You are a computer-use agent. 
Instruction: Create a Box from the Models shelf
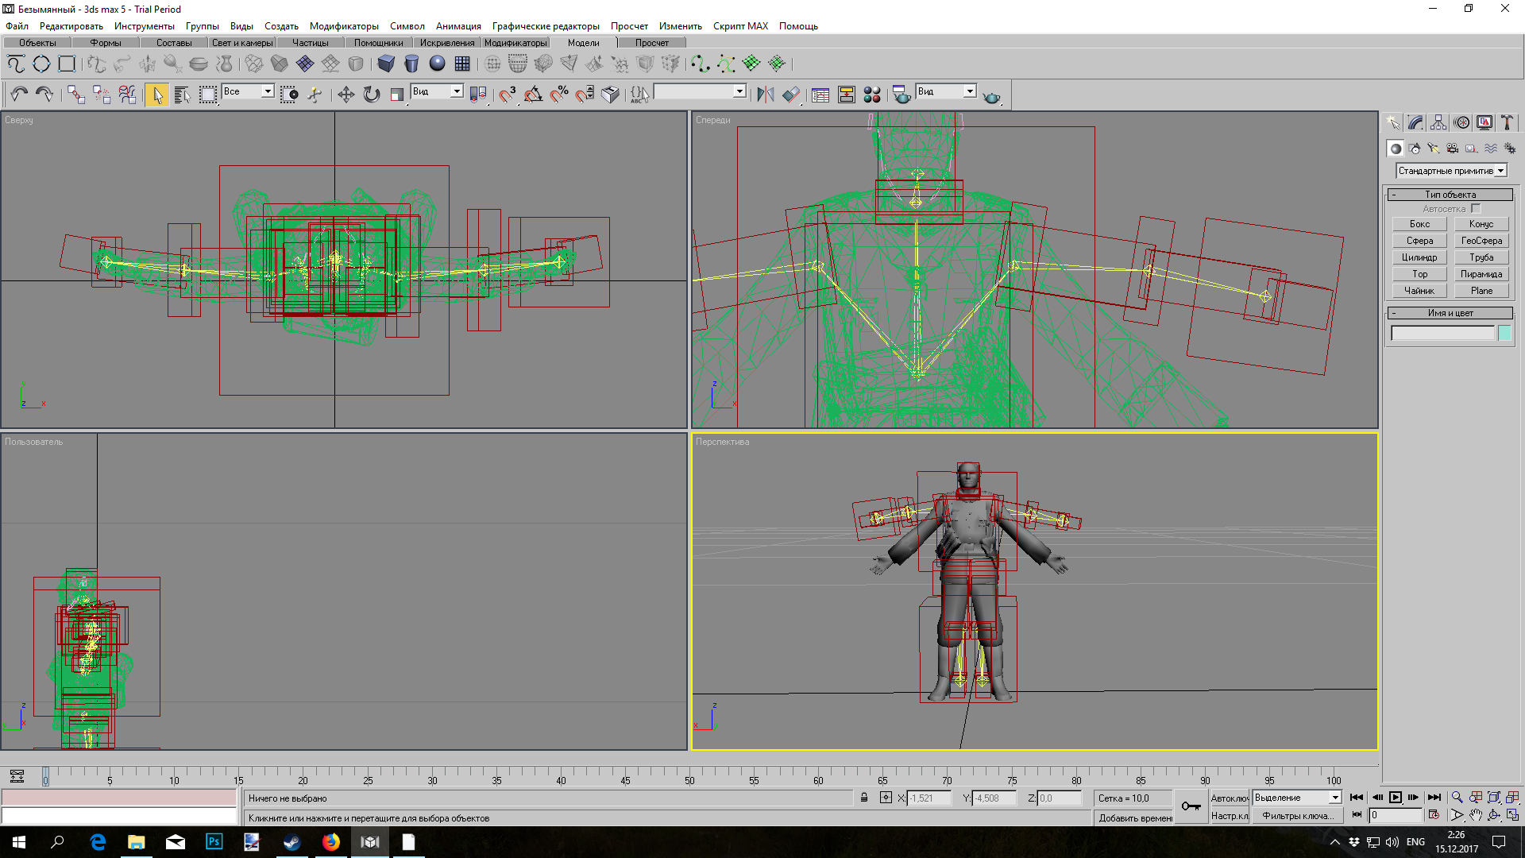pyautogui.click(x=386, y=64)
